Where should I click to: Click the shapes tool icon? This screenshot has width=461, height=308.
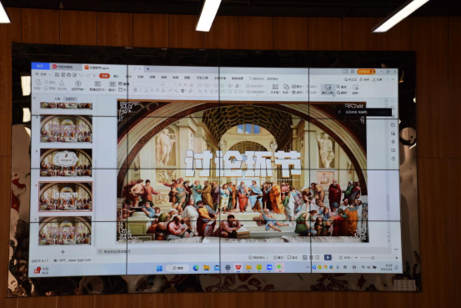[286, 87]
